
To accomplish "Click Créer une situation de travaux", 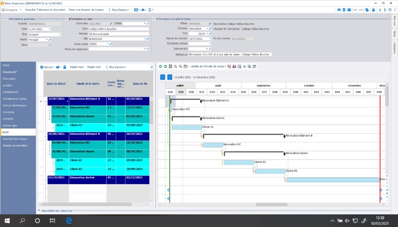I will [x=86, y=10].
